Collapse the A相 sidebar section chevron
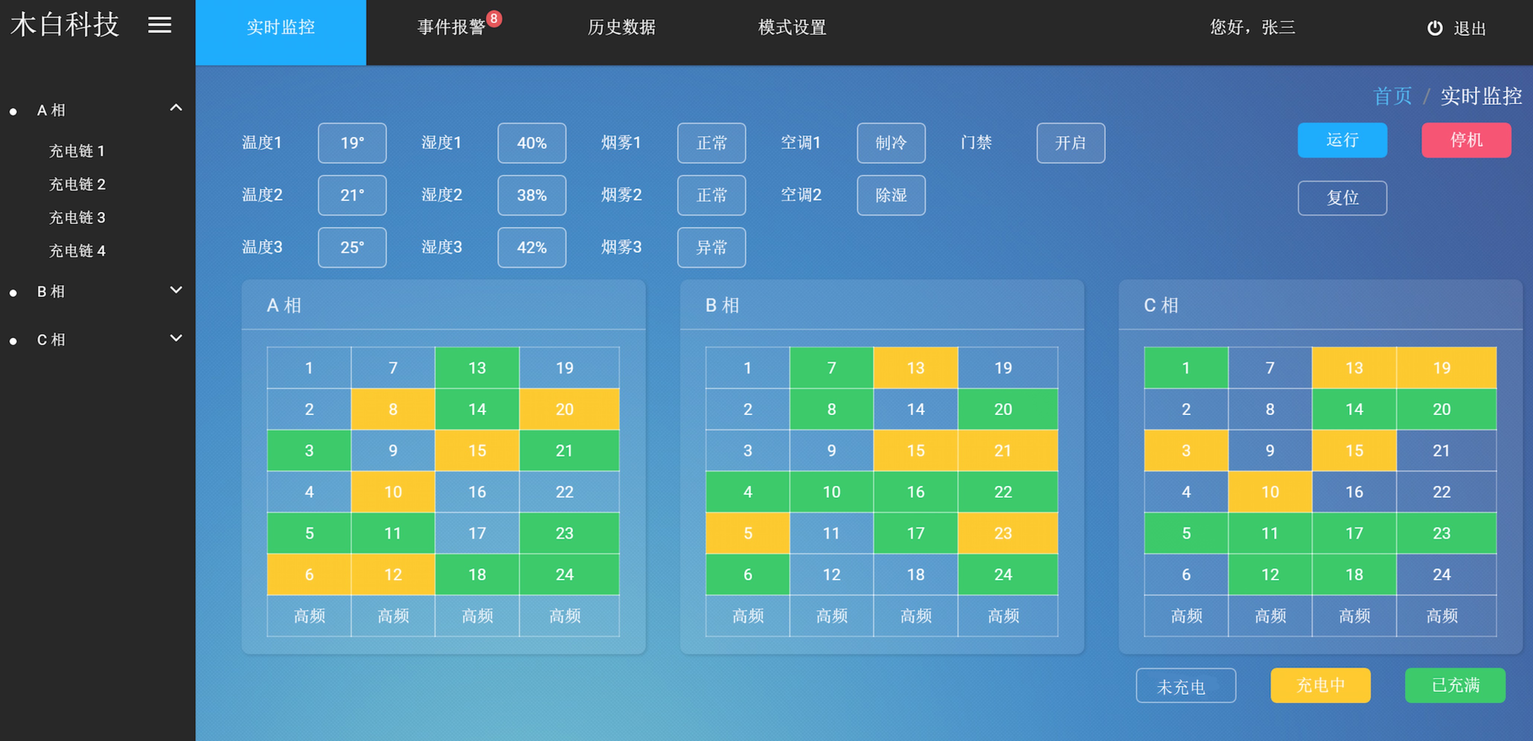 (176, 108)
